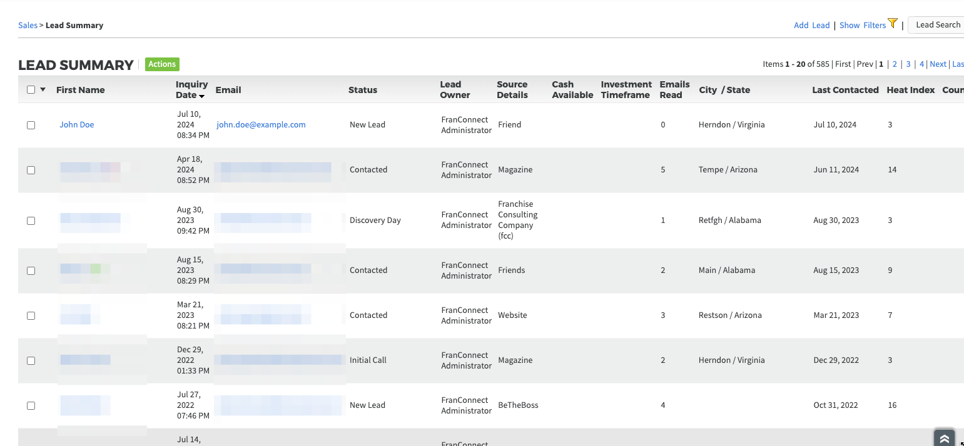Check the Tempe / Arizona lead's checkbox
The height and width of the screenshot is (446, 964).
tap(31, 170)
